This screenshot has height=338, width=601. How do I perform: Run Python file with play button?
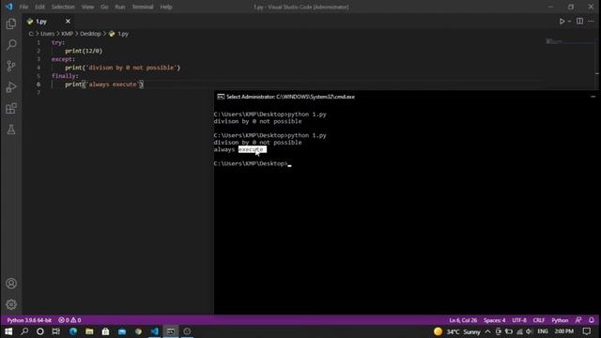[x=562, y=22]
